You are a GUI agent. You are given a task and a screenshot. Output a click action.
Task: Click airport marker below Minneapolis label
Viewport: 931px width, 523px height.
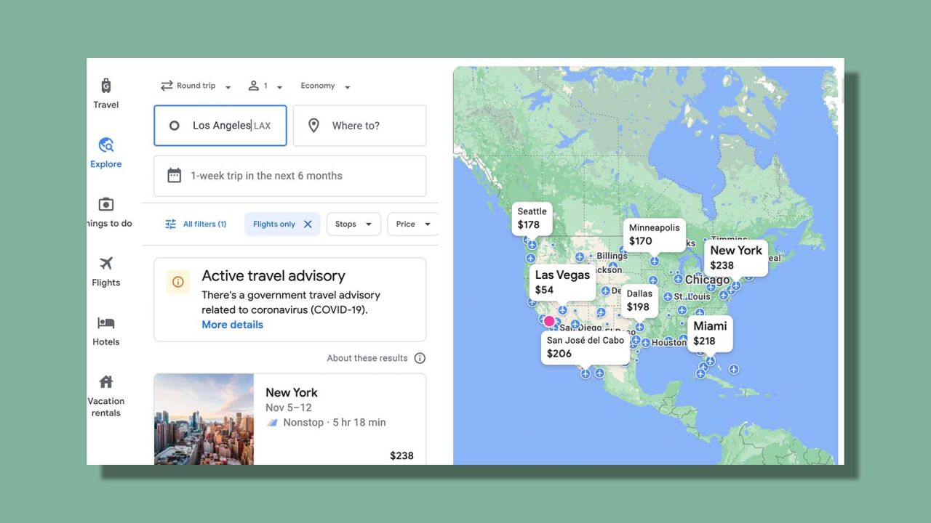[x=655, y=261]
